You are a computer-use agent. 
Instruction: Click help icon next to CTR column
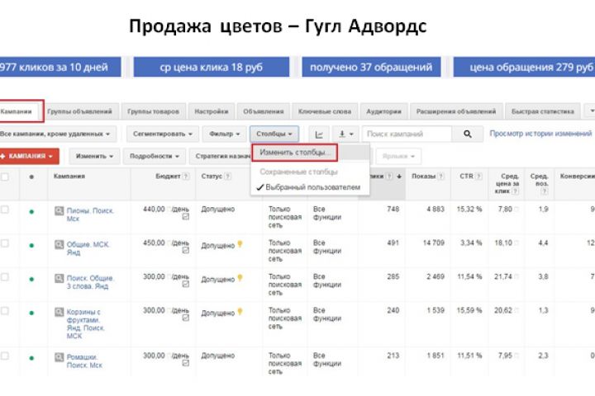tap(478, 177)
